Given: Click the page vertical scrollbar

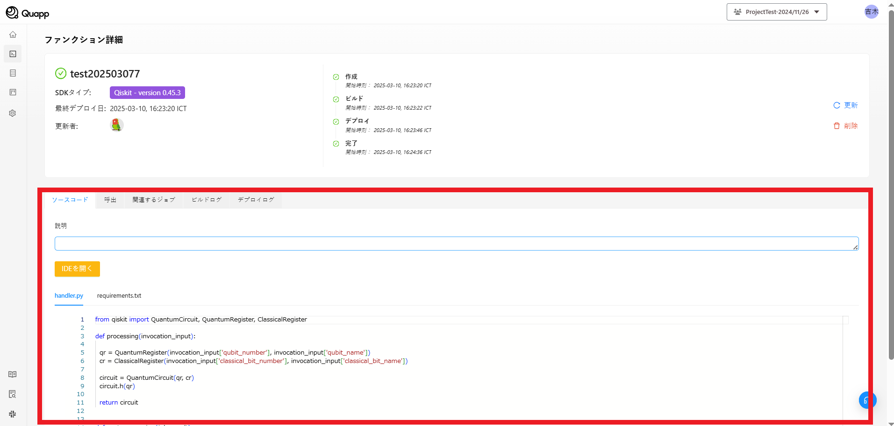Looking at the screenshot, I should [x=891, y=187].
